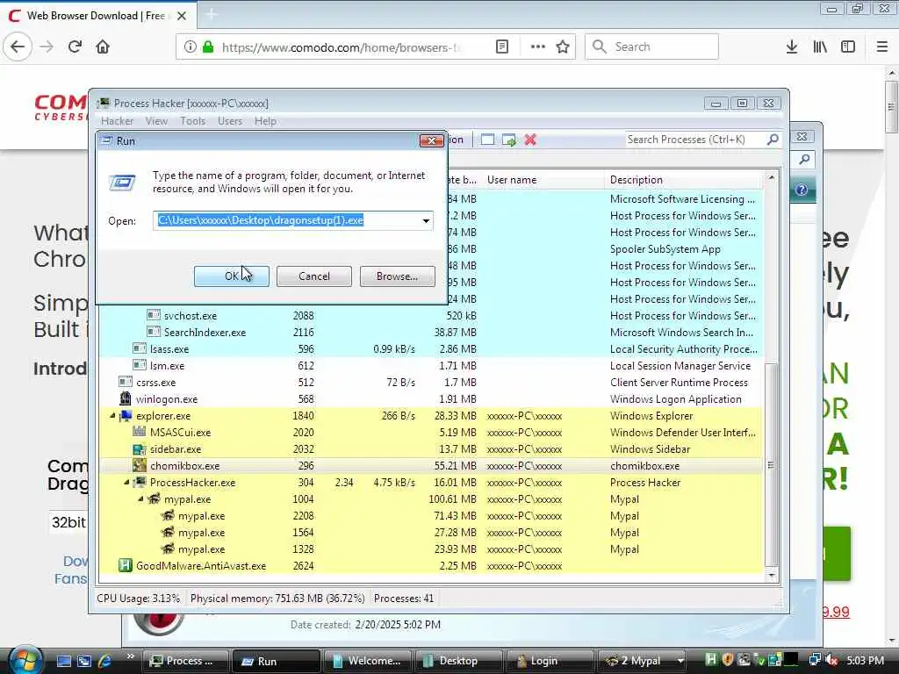Click the Search Processes field
The image size is (899, 674).
click(x=695, y=140)
